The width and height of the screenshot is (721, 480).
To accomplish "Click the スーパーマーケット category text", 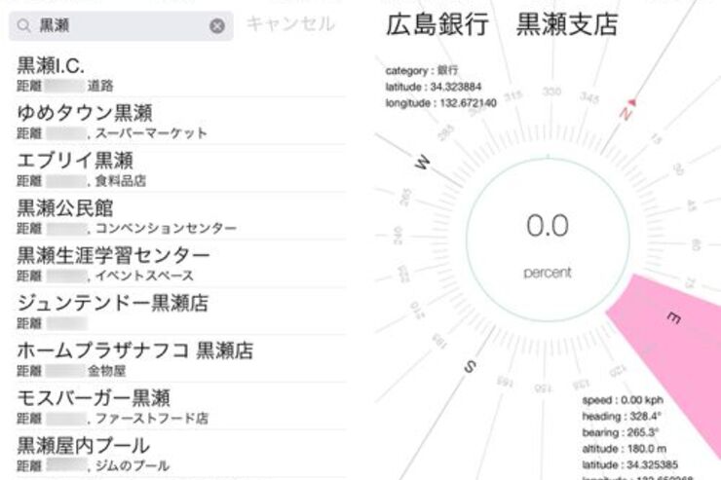I will 151,133.
